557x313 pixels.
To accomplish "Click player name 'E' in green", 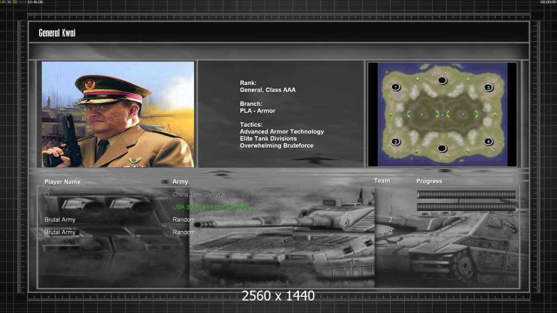I will (x=46, y=207).
